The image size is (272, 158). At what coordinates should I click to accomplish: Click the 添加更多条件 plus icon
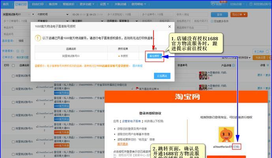212,21
